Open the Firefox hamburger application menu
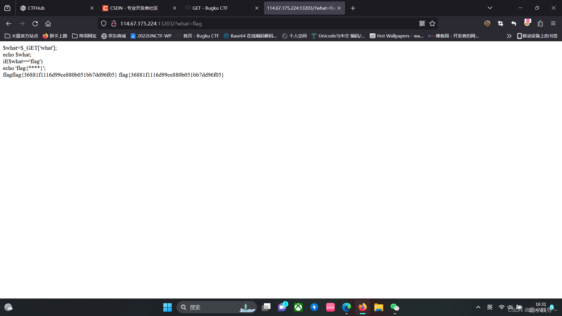The height and width of the screenshot is (316, 562). [x=553, y=24]
